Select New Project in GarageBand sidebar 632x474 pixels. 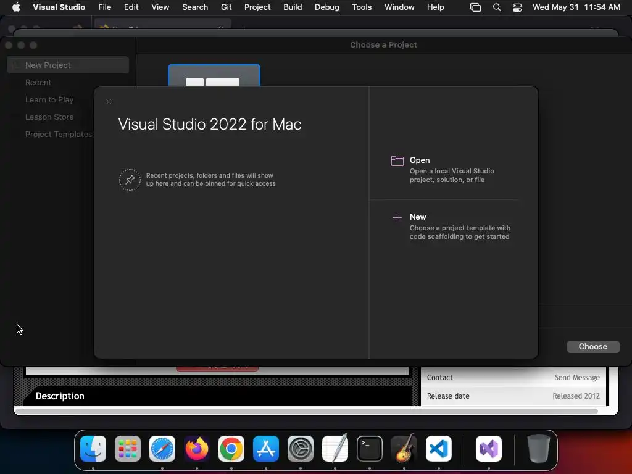click(68, 65)
